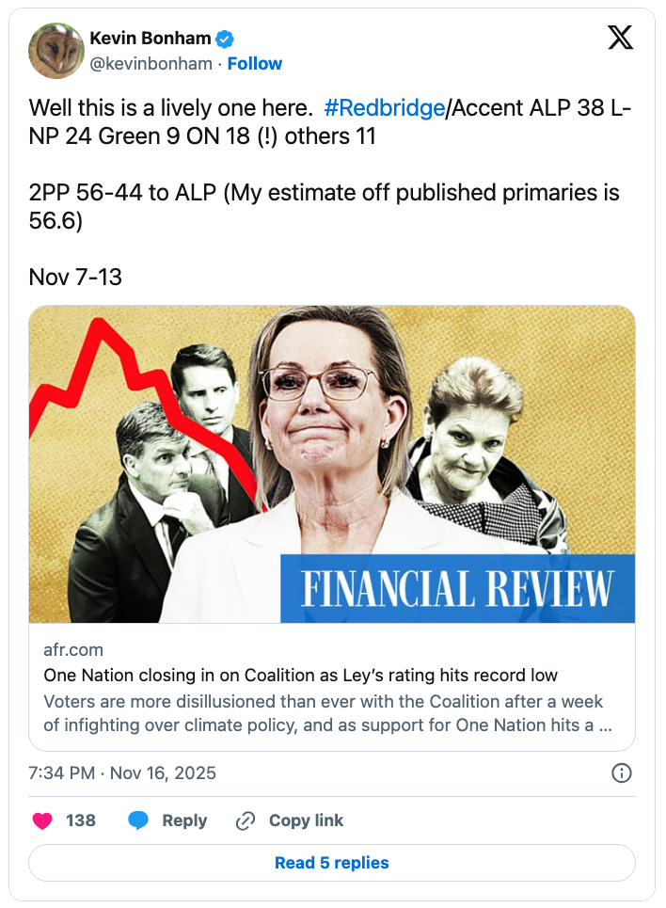Open the Financial Review article image
666x908 pixels.
tap(332, 464)
